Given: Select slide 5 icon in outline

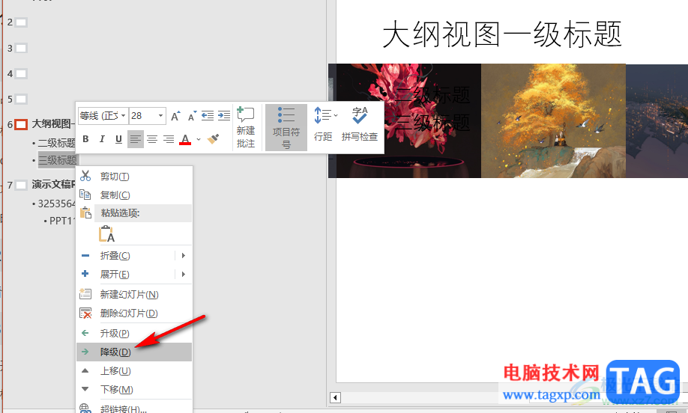Looking at the screenshot, I should tap(21, 99).
